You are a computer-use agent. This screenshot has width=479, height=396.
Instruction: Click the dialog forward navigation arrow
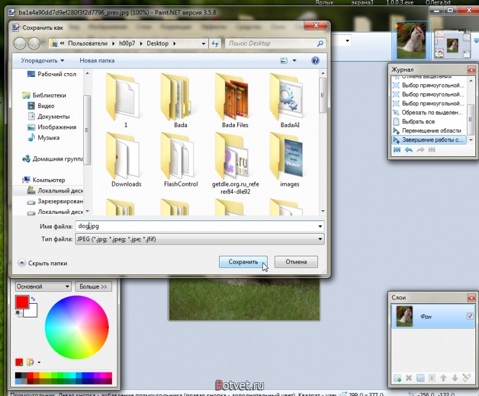[x=34, y=43]
